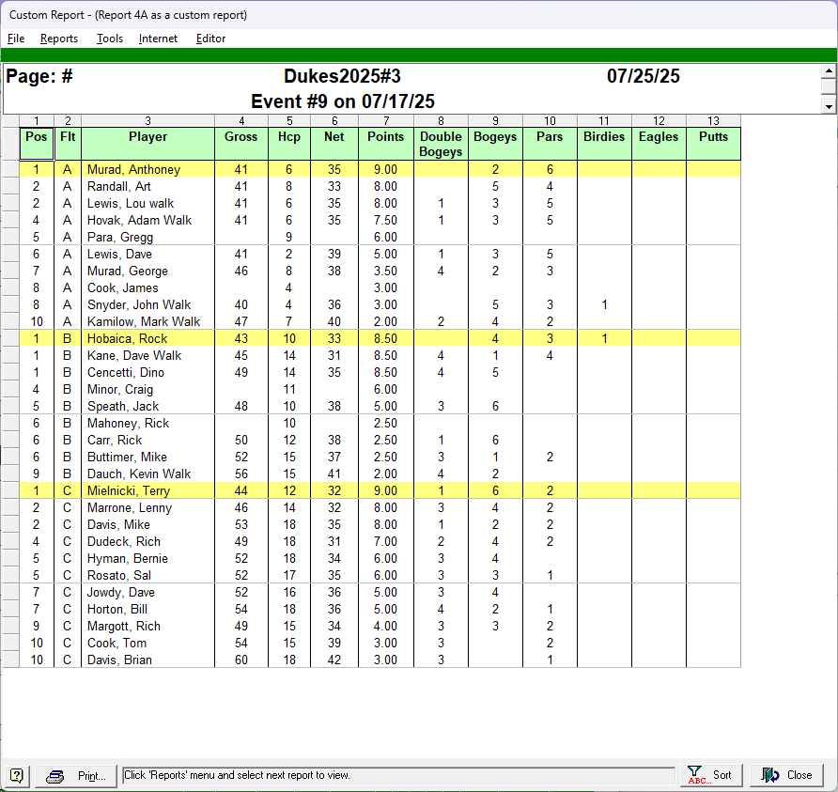
Task: Click the Birdies column header
Action: [603, 137]
